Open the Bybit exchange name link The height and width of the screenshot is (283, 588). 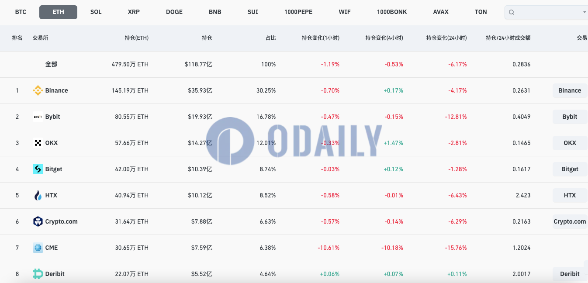pos(53,117)
